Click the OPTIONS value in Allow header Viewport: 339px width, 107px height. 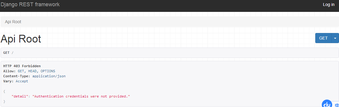pos(48,71)
